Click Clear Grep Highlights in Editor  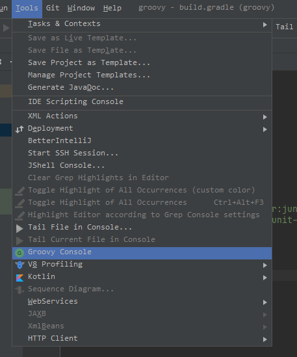pyautogui.click(x=142, y=178)
